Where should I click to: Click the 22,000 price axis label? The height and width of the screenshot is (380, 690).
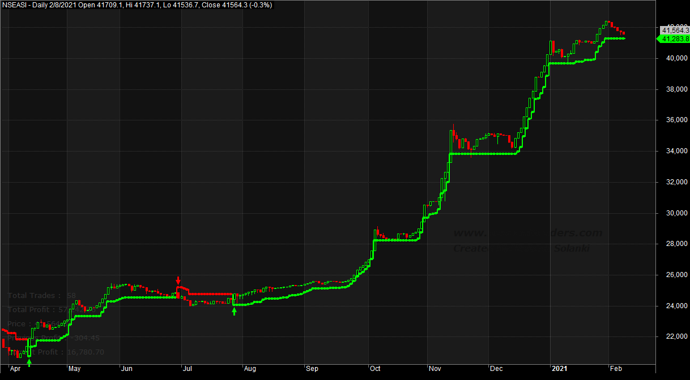pos(672,336)
